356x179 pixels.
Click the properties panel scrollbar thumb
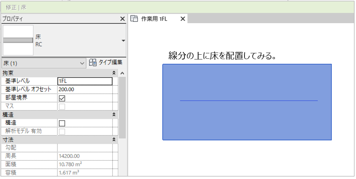[122, 108]
